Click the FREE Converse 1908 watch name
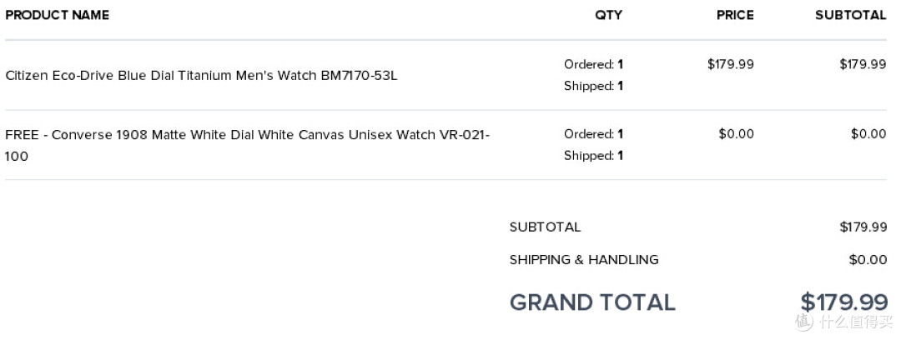Screen dimensions: 901x340 pos(247,145)
